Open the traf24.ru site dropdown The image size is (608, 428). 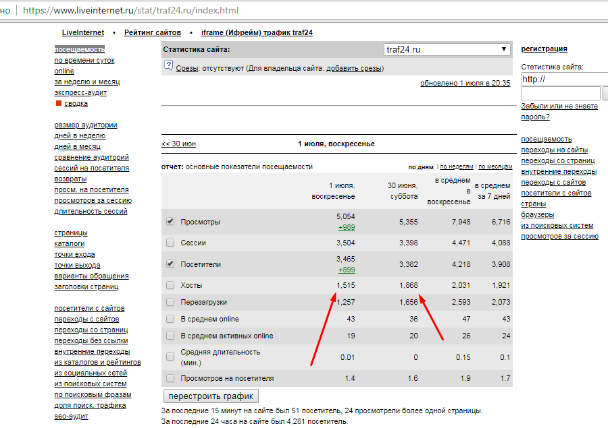447,49
